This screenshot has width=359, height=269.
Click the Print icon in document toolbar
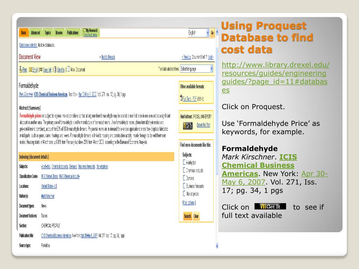21,69
